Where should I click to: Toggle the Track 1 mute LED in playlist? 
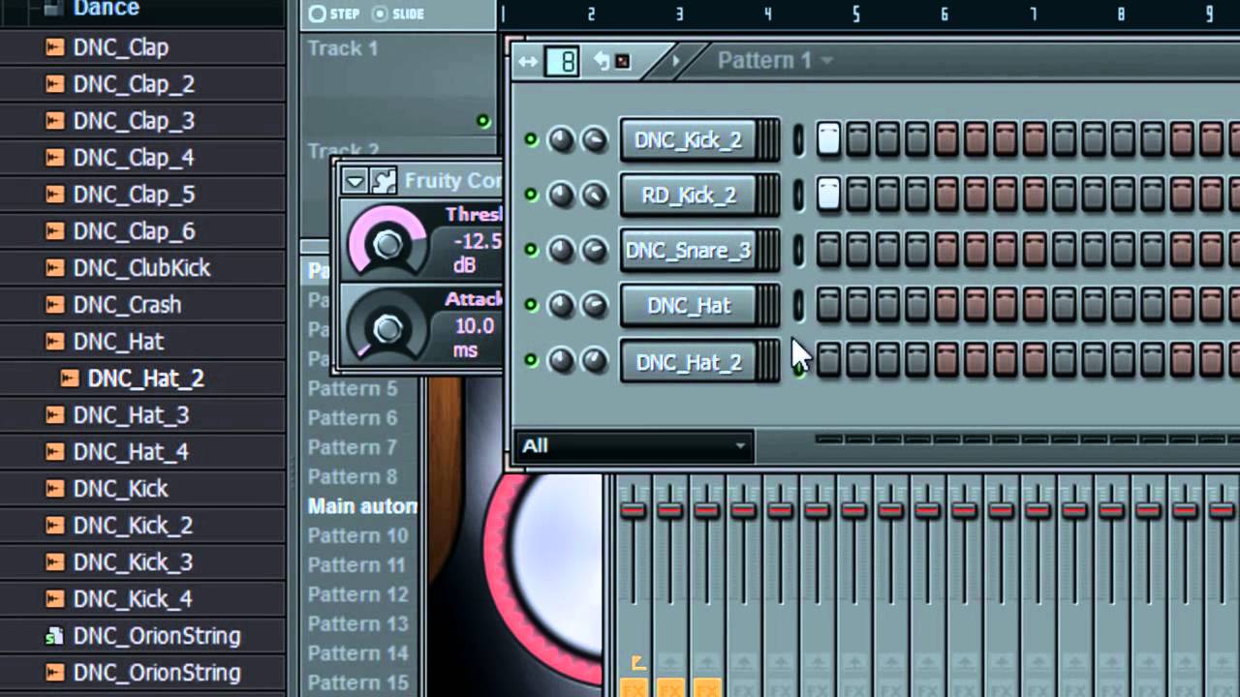(483, 121)
